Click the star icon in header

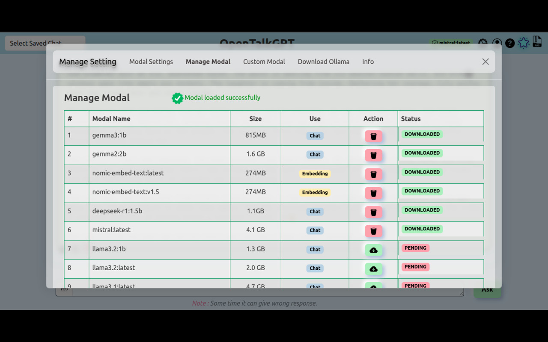pos(523,43)
